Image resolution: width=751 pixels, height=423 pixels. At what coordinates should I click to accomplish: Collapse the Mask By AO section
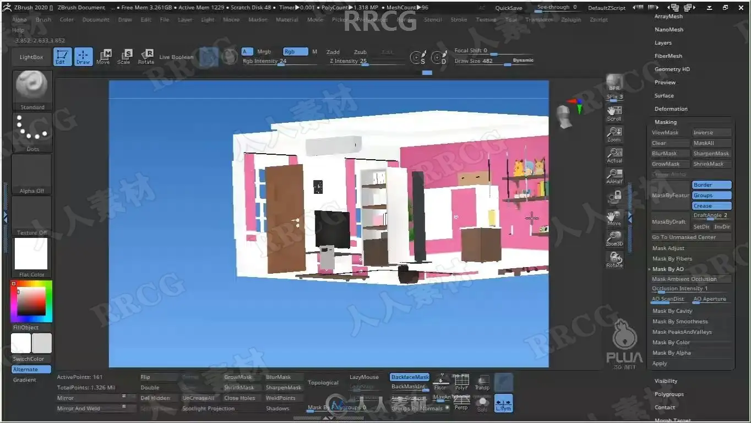point(668,269)
